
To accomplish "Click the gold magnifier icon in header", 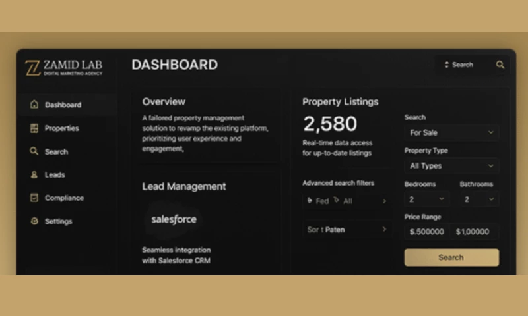I will pos(500,65).
